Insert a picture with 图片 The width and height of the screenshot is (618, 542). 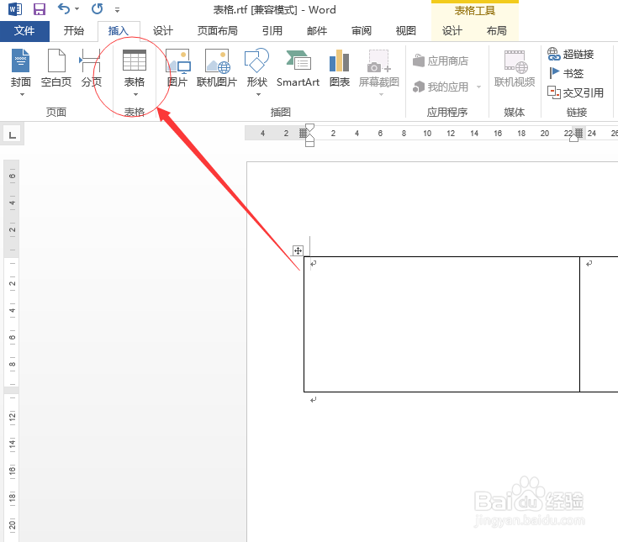click(177, 68)
